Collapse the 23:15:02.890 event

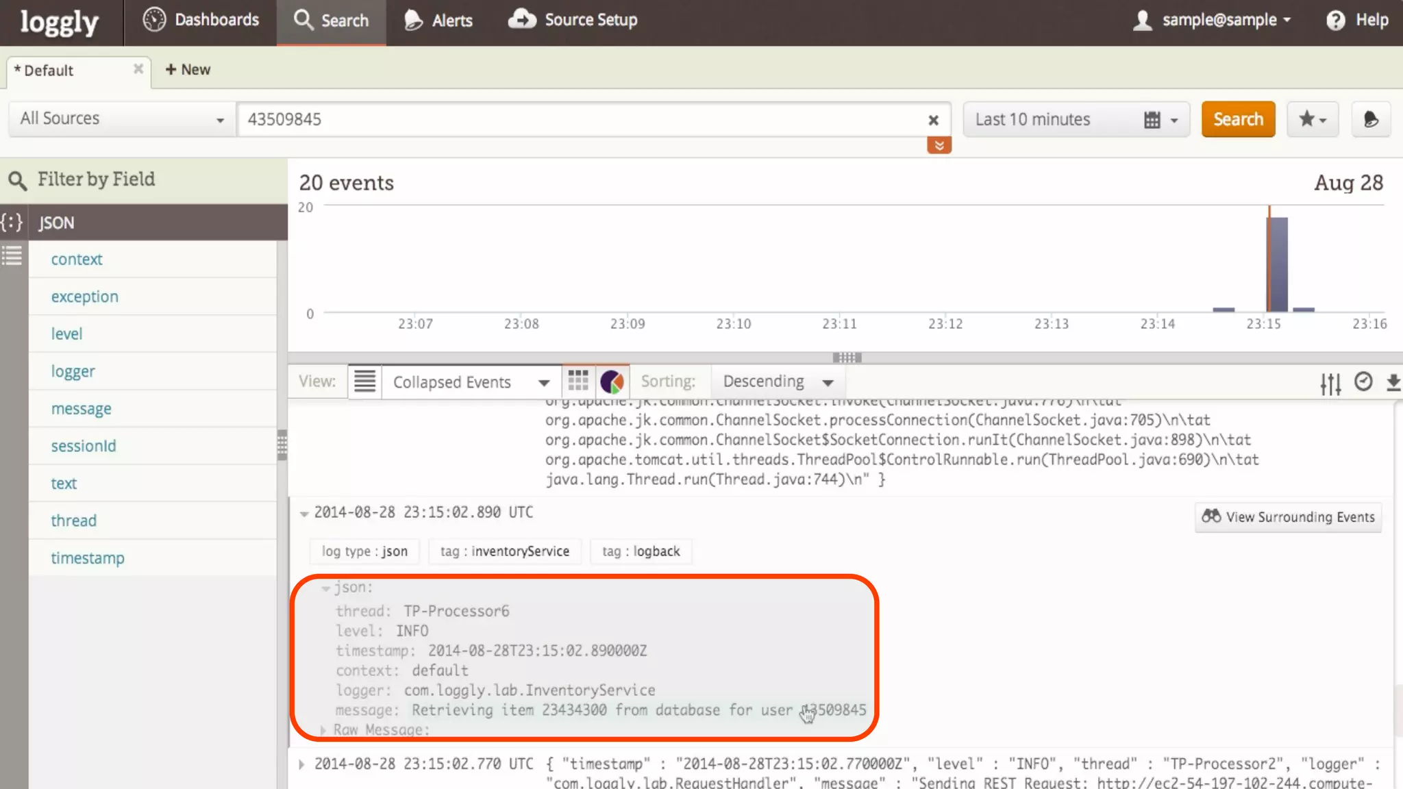pos(304,513)
